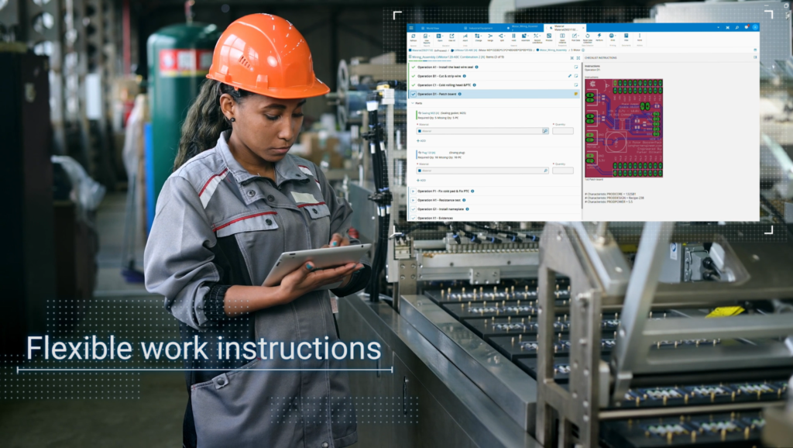Viewport: 793px width, 448px height.
Task: Expand Operation H1 - Resistance test
Action: (x=414, y=200)
